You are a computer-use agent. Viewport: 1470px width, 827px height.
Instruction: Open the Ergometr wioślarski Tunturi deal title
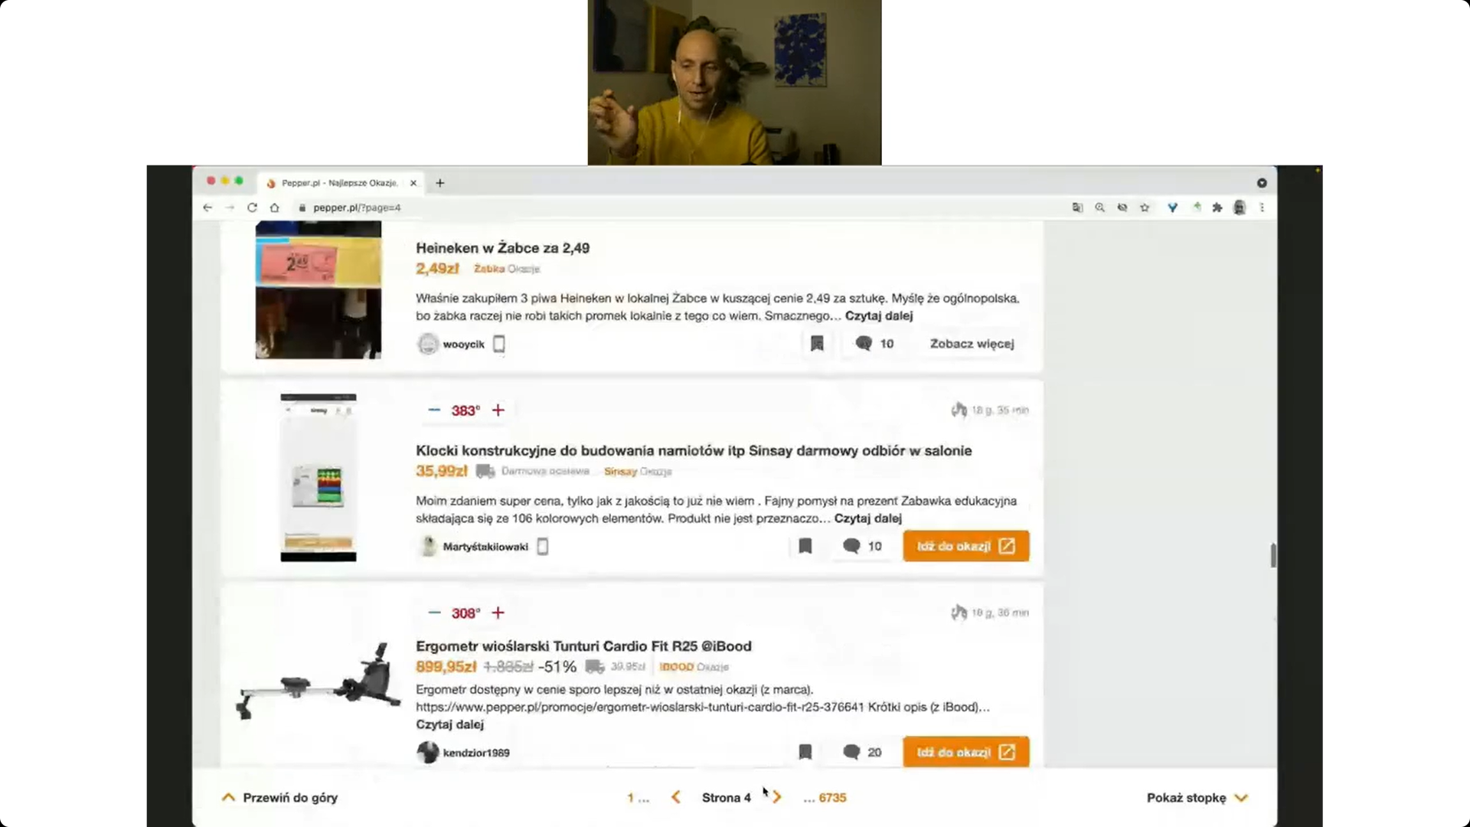(x=583, y=646)
